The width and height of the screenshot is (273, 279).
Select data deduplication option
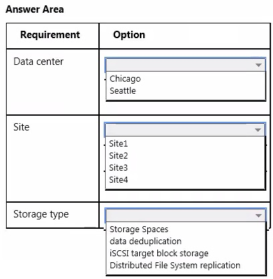pos(145,242)
